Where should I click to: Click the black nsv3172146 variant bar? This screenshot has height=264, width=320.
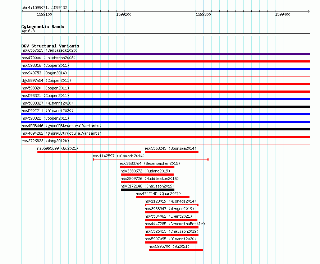point(147,190)
